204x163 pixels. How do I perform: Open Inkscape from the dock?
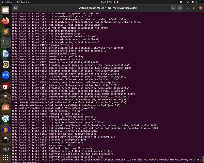6,140
